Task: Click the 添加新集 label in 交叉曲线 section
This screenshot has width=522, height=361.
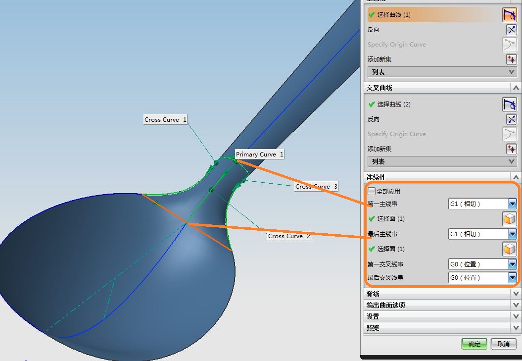Action: [x=380, y=149]
